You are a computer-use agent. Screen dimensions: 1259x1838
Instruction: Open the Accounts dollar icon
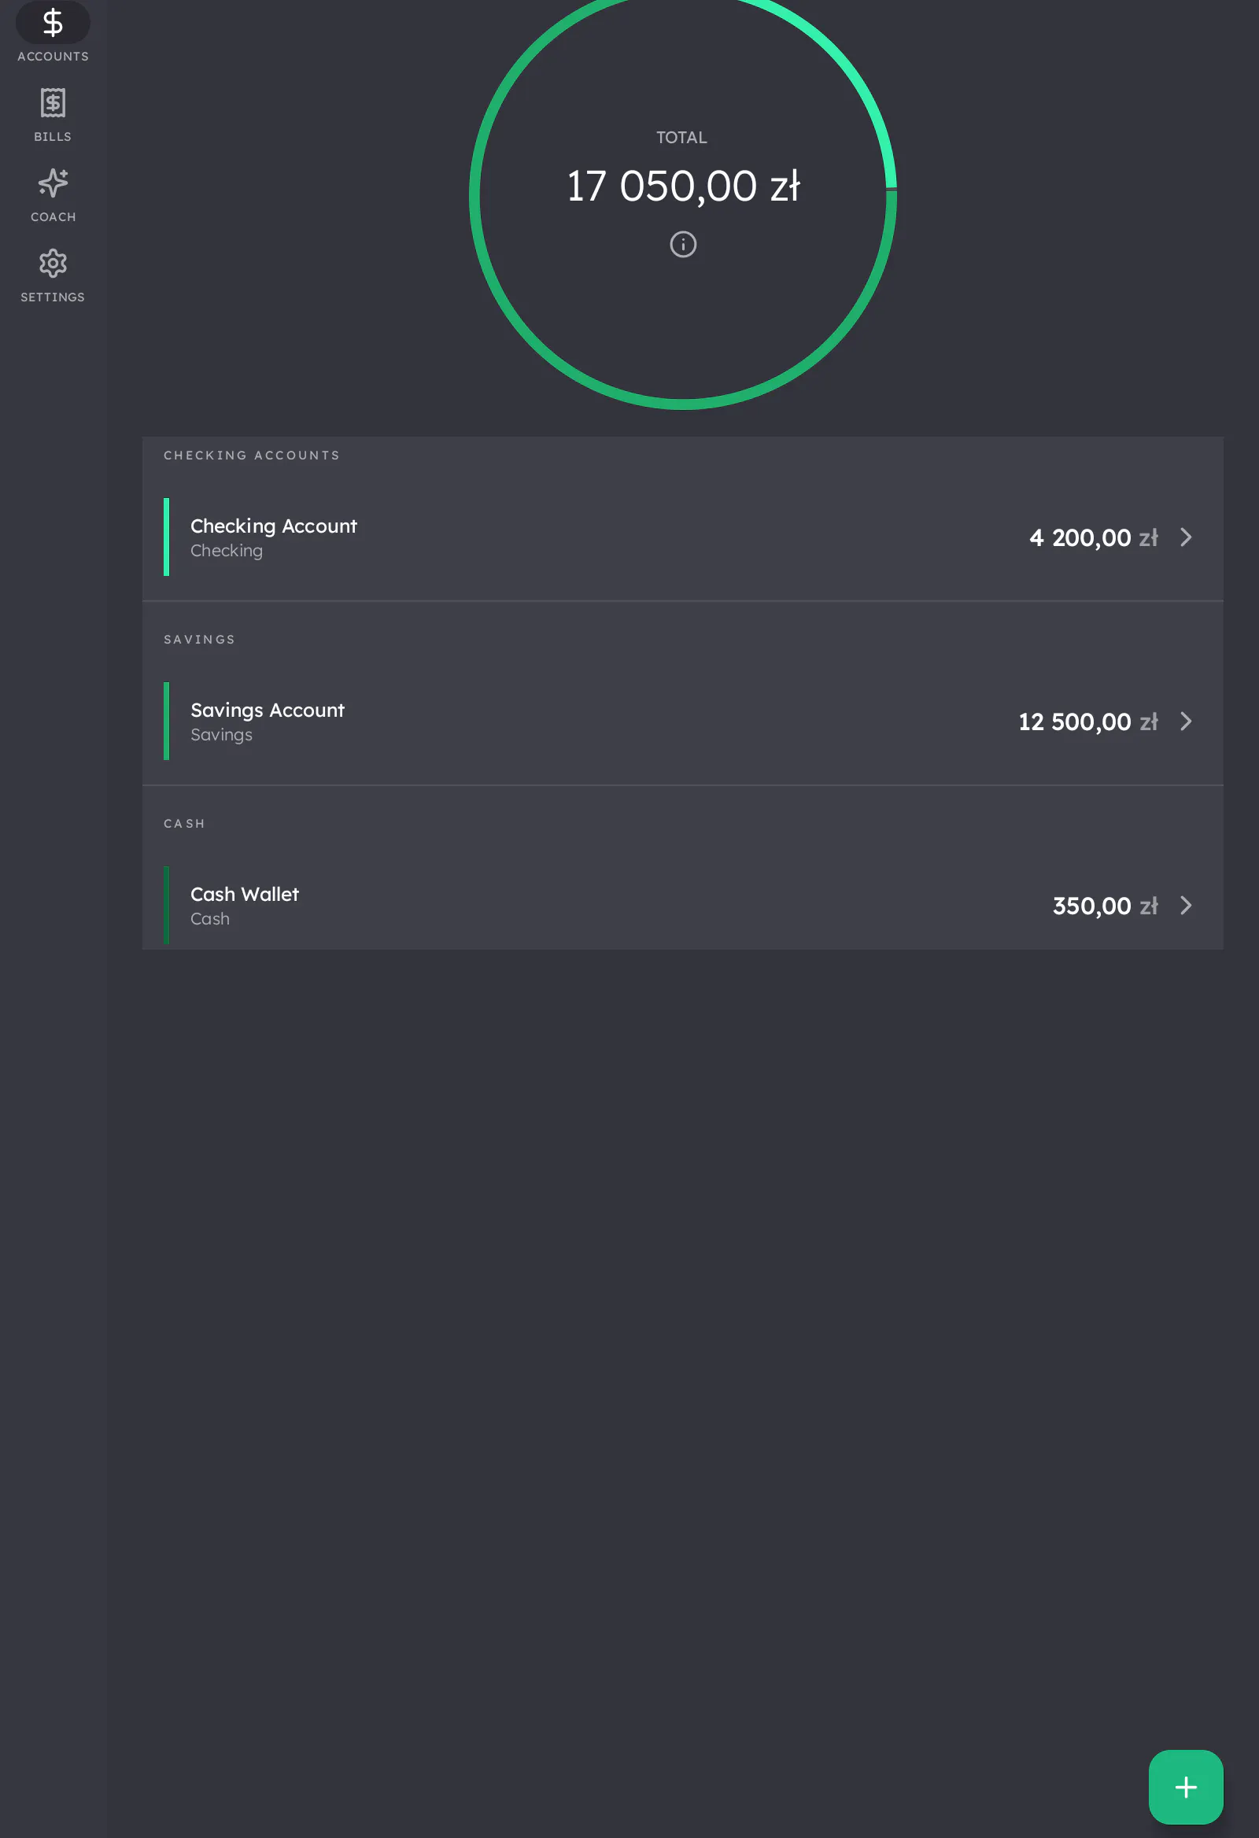(x=53, y=22)
